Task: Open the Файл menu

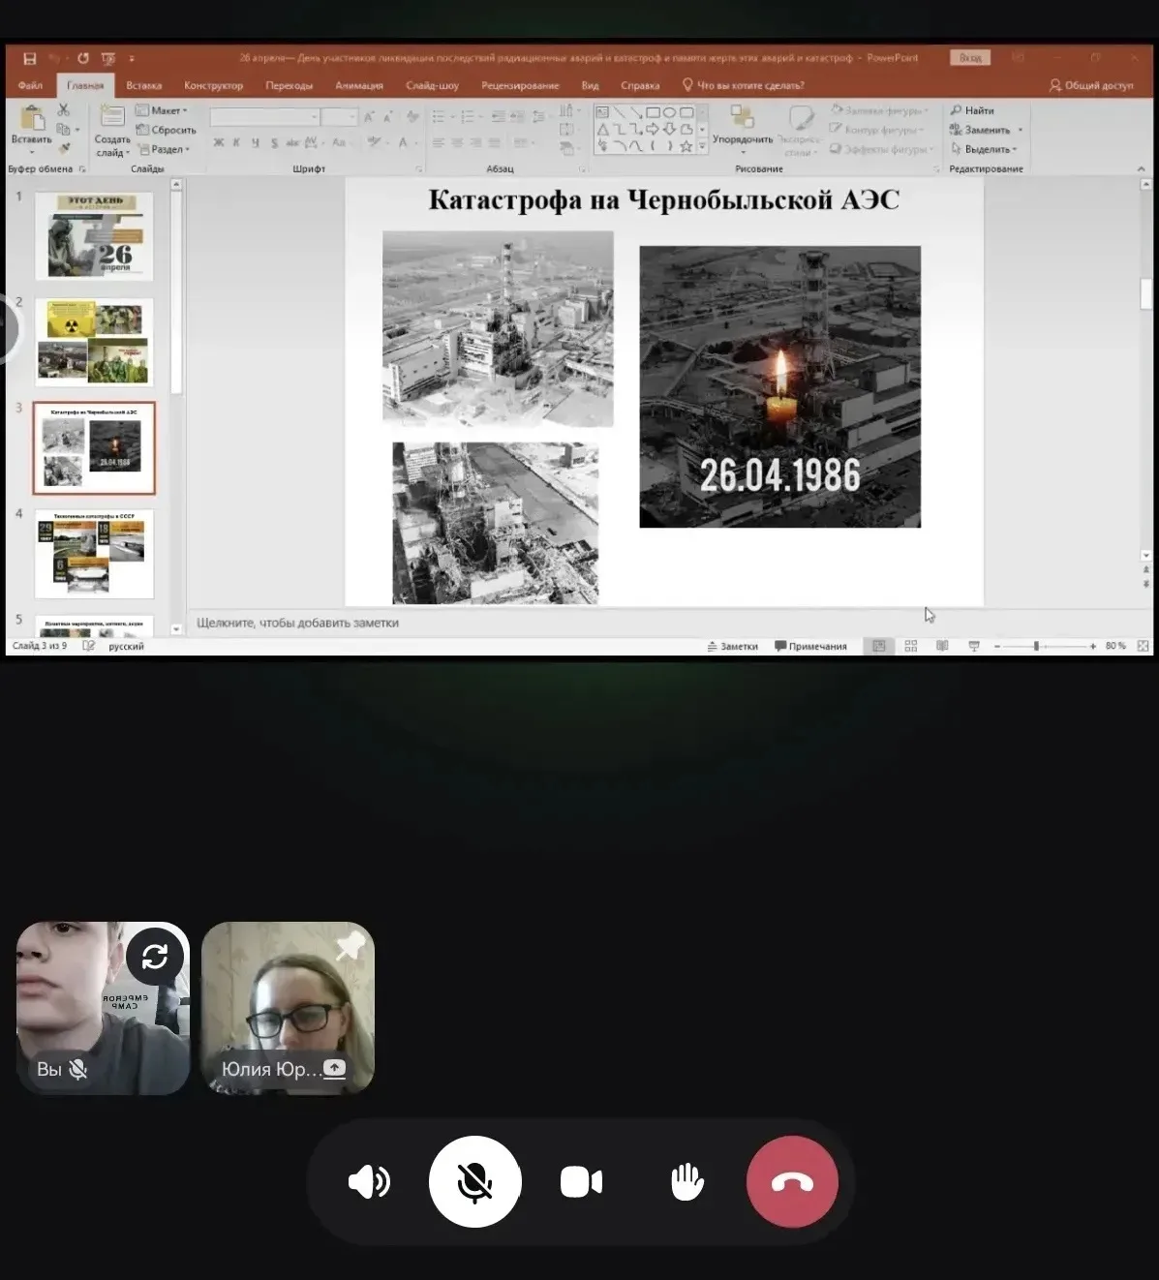Action: click(30, 85)
